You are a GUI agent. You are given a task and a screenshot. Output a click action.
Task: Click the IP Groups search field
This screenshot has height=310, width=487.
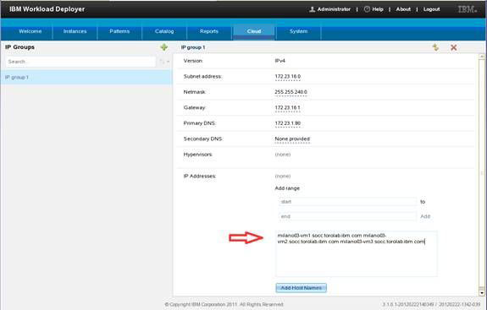pos(80,62)
